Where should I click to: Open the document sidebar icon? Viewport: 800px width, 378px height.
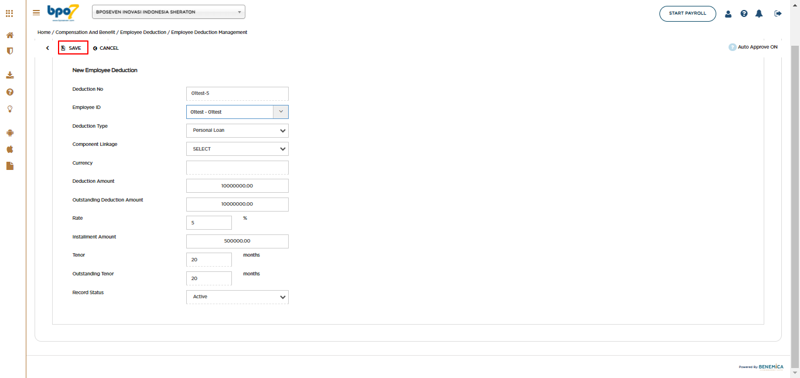pyautogui.click(x=10, y=166)
